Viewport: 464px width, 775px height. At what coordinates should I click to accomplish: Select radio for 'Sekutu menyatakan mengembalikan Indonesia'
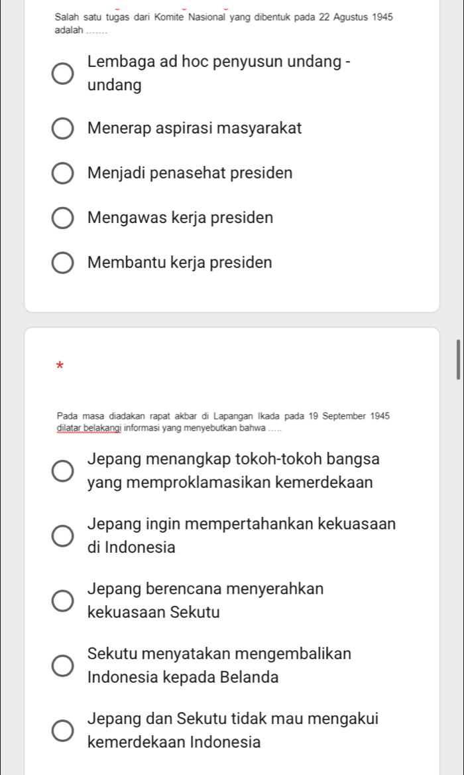click(x=63, y=666)
